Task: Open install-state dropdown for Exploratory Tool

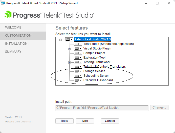Action: pyautogui.click(x=78, y=58)
